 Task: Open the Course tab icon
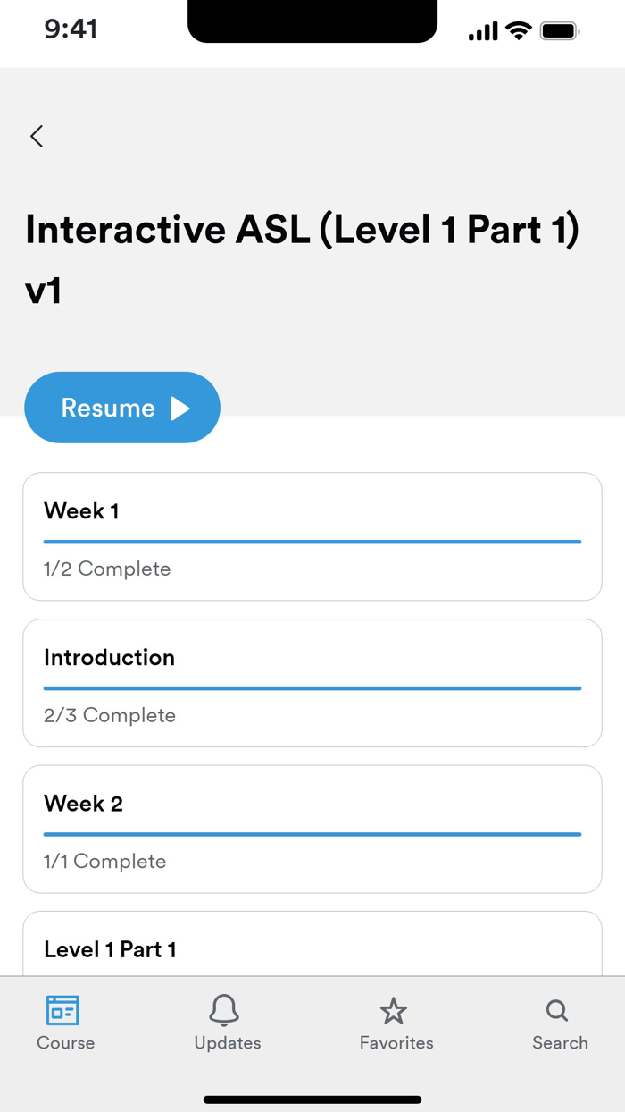(x=63, y=1011)
